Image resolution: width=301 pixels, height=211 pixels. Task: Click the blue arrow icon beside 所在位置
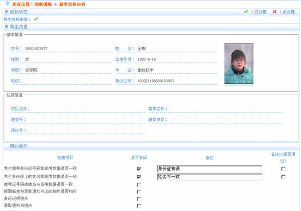tap(7, 4)
